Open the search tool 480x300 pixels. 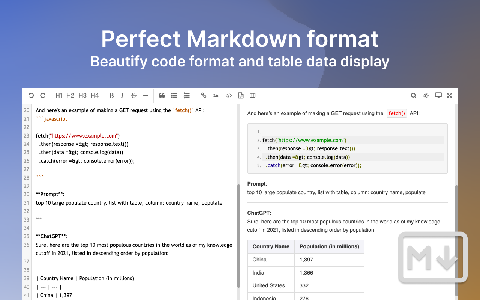pos(414,96)
